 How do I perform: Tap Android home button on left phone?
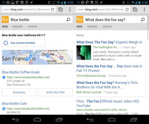(x=37, y=120)
